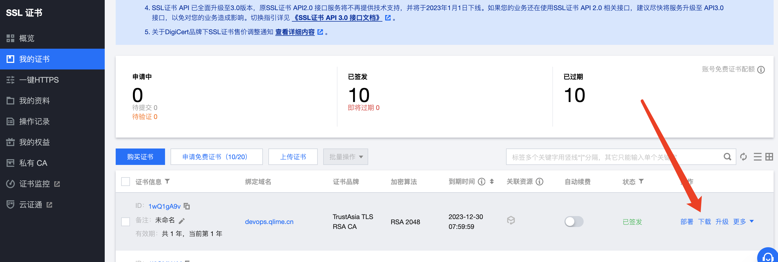Click the 到期时间 info icon
This screenshot has width=778, height=262.
pyautogui.click(x=482, y=182)
